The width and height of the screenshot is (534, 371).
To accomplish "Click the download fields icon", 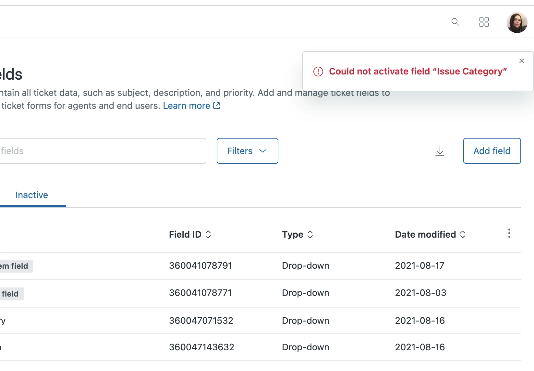I will [440, 151].
